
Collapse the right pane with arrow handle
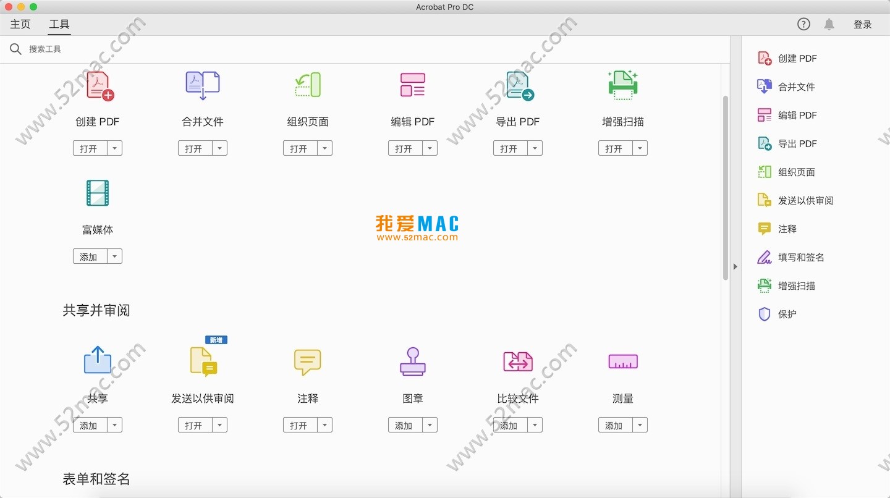[x=735, y=266]
